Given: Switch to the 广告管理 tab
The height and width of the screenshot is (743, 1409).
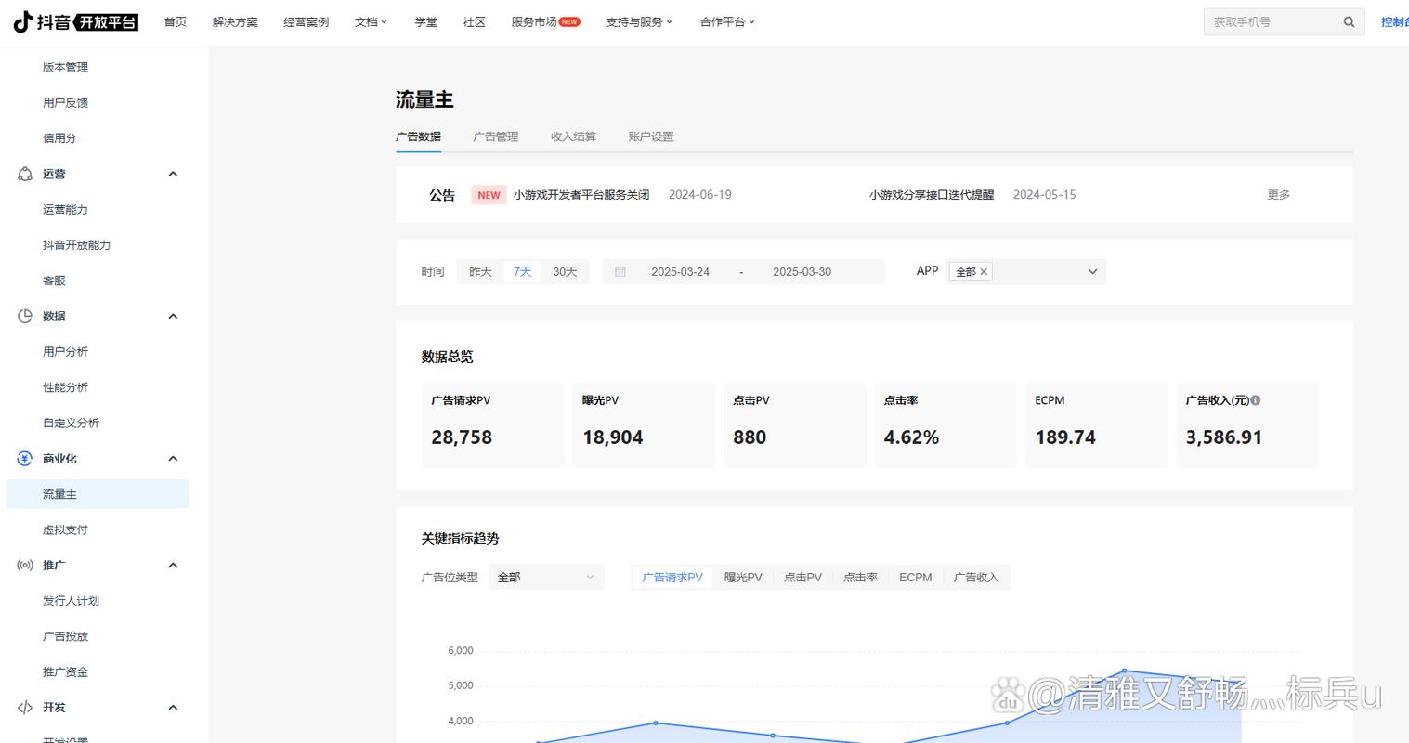Looking at the screenshot, I should 495,137.
